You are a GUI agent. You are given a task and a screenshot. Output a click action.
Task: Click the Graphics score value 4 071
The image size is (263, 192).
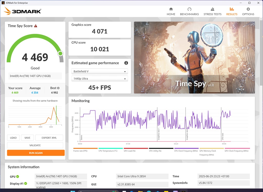[x=100, y=31]
